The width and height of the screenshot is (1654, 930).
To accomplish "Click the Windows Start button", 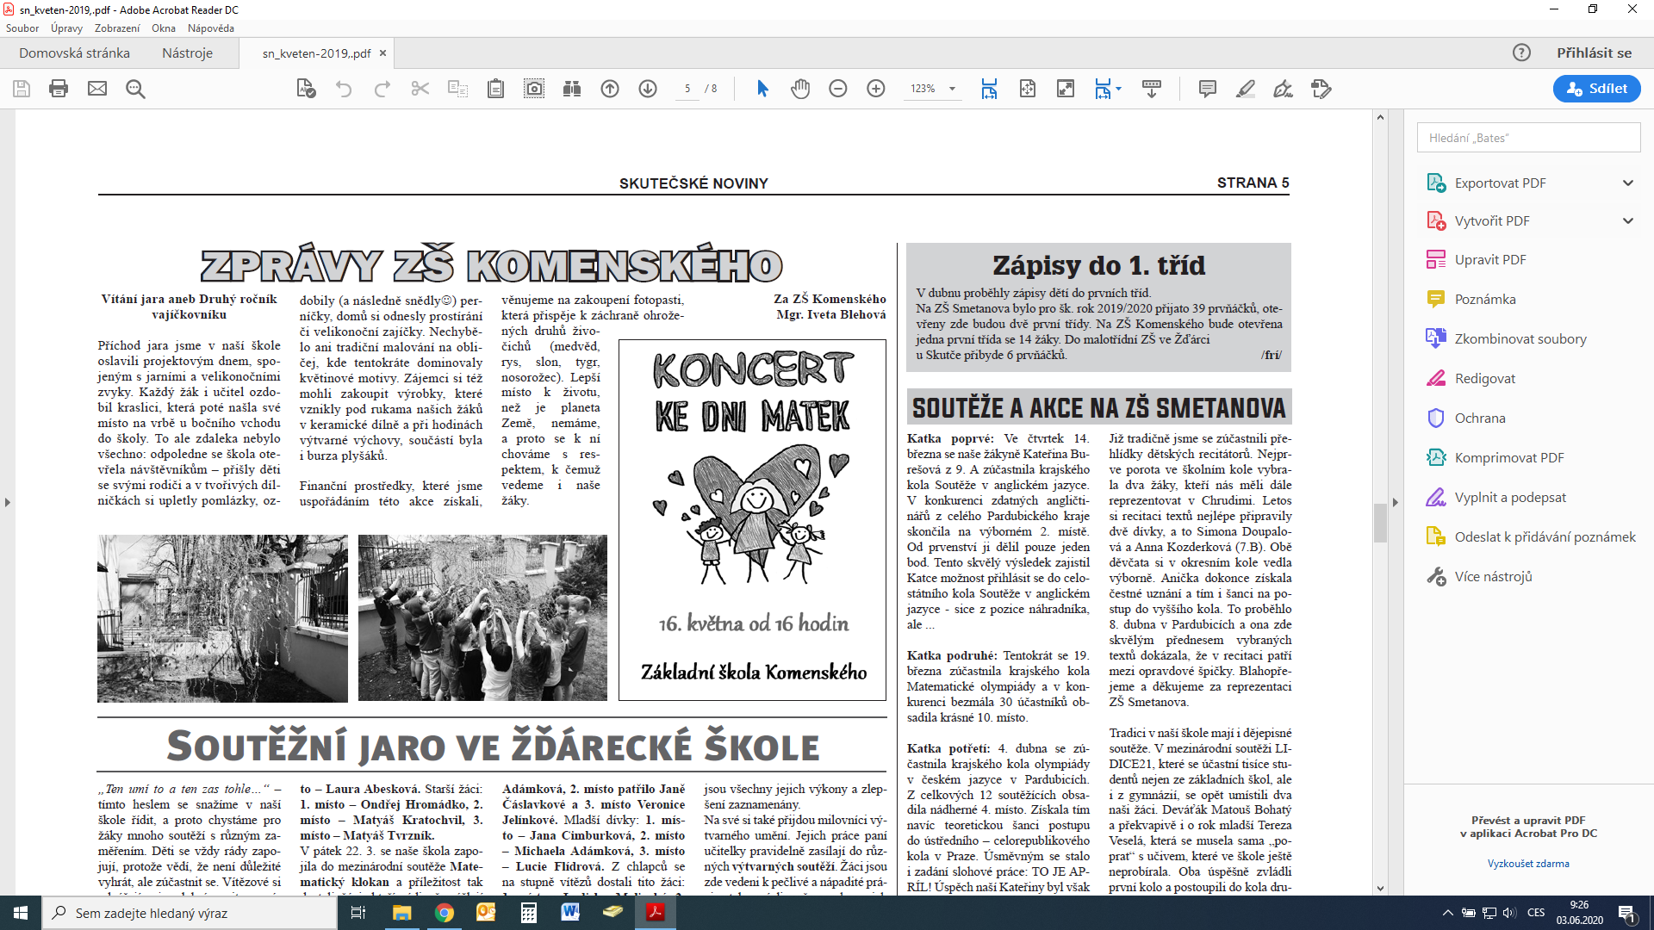I will click(21, 913).
